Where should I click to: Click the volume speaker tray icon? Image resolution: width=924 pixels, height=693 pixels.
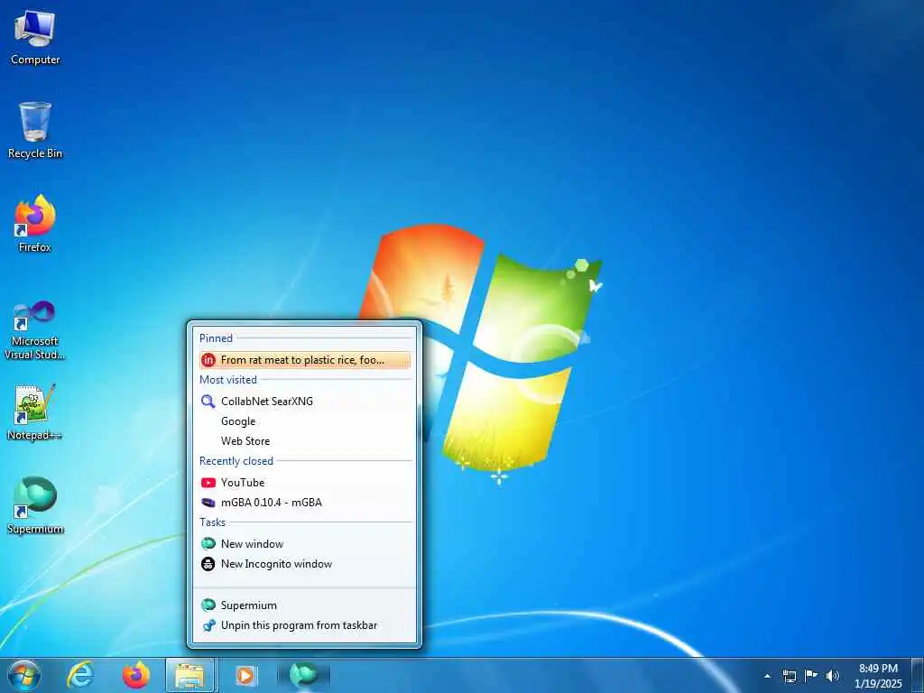click(833, 676)
